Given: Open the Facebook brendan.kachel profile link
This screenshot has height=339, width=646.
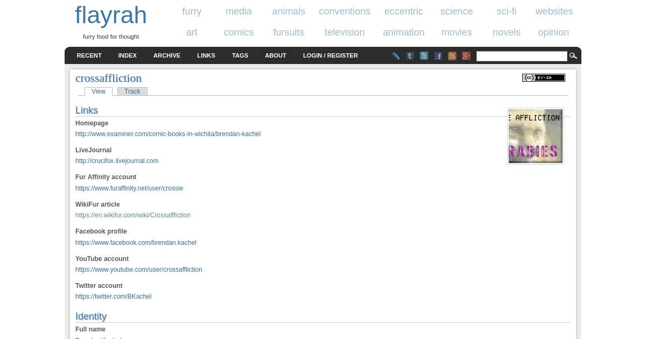Looking at the screenshot, I should (136, 243).
